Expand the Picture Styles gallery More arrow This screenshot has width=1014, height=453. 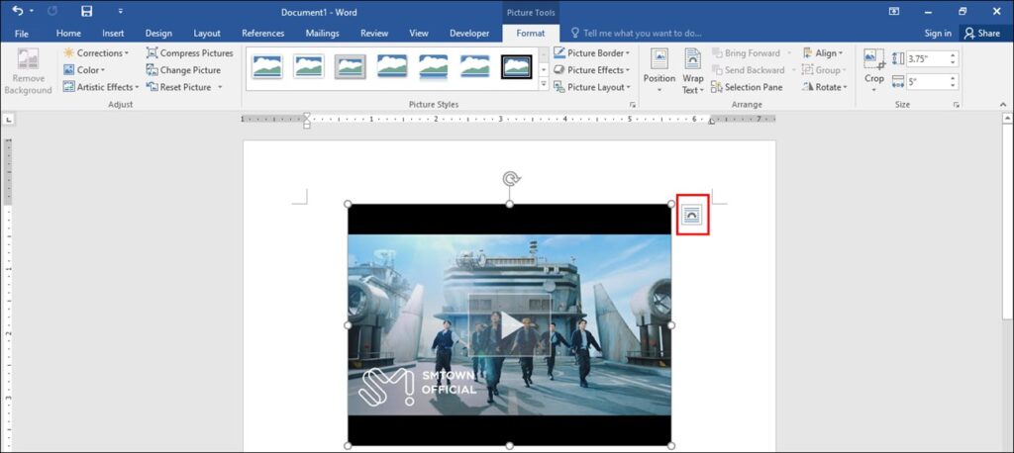point(544,84)
